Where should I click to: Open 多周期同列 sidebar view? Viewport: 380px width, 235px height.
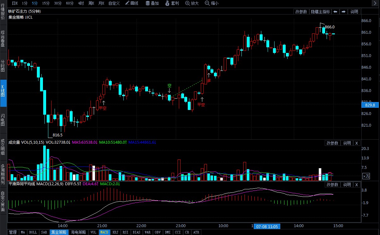click(3, 174)
